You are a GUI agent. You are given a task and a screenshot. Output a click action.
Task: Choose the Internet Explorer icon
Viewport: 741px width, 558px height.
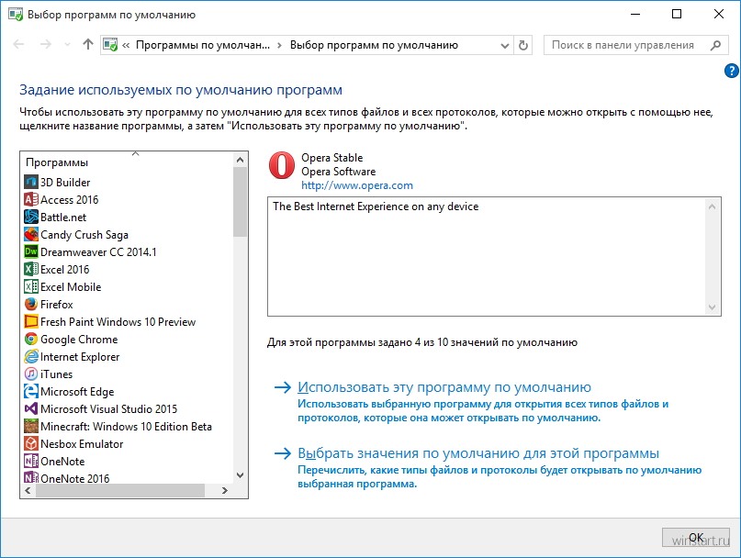click(31, 356)
